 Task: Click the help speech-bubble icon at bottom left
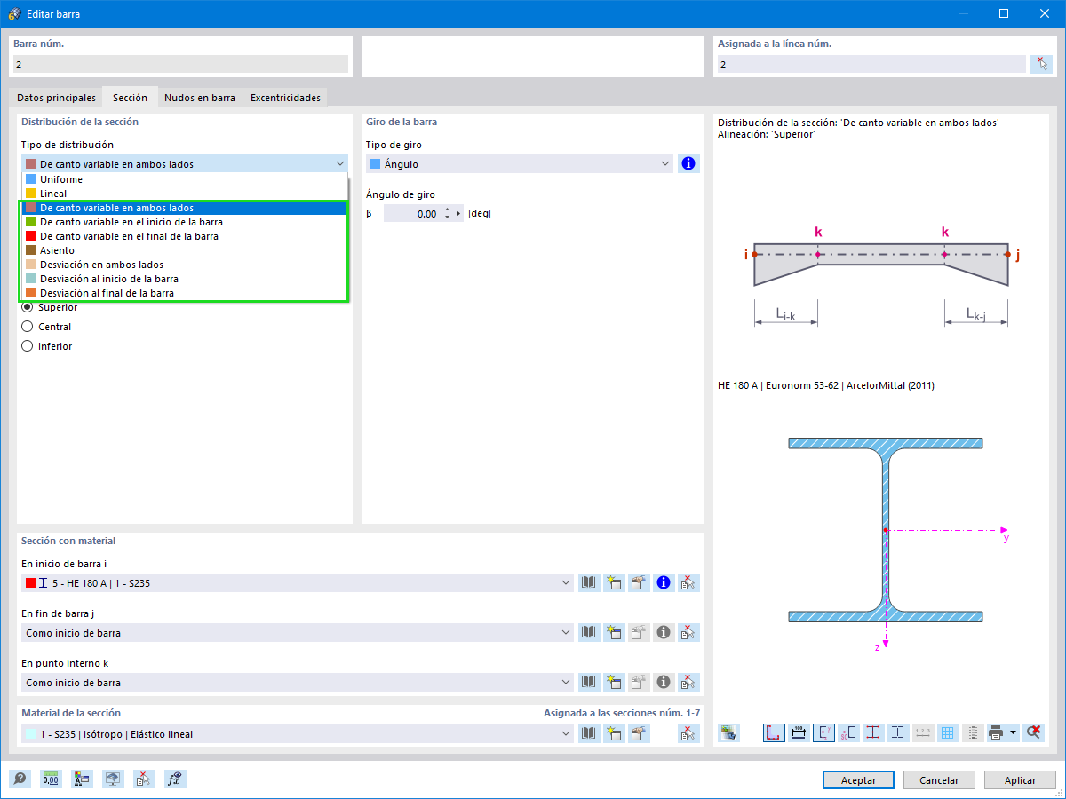20,779
